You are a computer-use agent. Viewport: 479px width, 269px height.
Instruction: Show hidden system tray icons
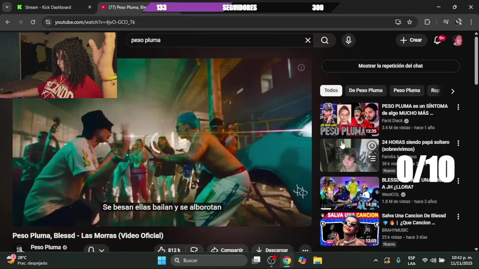(376, 260)
